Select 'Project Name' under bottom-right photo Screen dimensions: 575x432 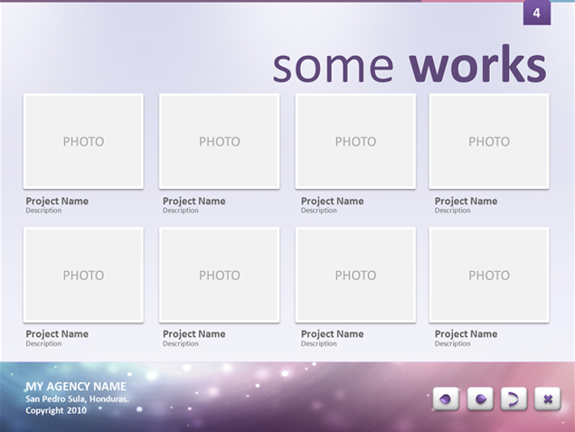tap(467, 334)
